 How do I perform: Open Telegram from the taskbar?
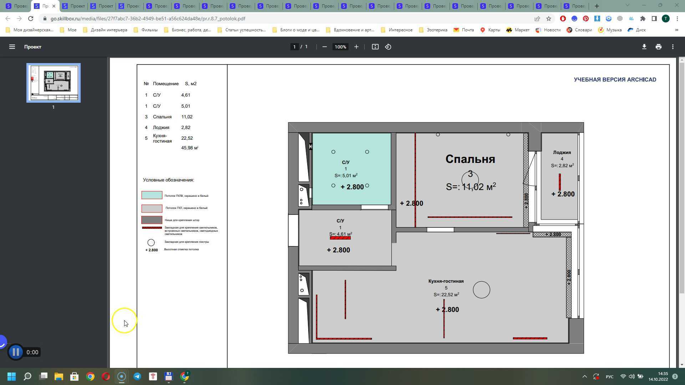(x=137, y=376)
